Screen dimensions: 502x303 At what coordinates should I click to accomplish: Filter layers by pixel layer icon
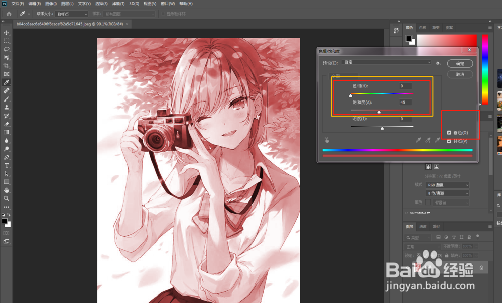(438, 237)
